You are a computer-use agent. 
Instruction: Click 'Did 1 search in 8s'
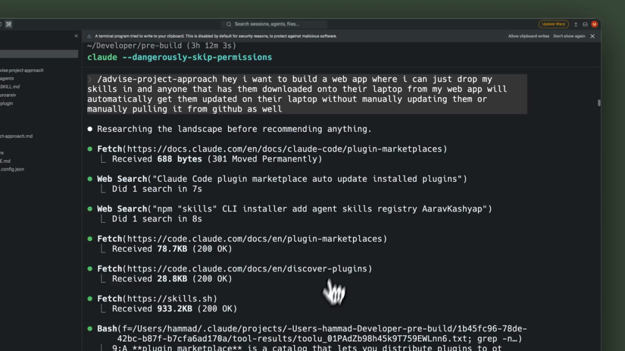(x=157, y=219)
